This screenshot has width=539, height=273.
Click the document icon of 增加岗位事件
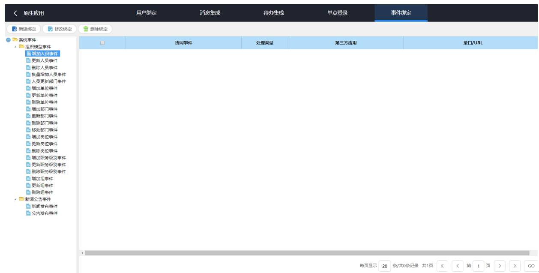click(28, 137)
